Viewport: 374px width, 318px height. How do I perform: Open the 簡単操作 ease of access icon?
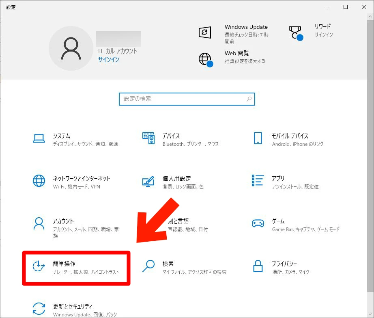pyautogui.click(x=39, y=266)
